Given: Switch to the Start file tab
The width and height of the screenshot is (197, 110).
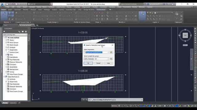Looking at the screenshot, I should coord(6,25).
